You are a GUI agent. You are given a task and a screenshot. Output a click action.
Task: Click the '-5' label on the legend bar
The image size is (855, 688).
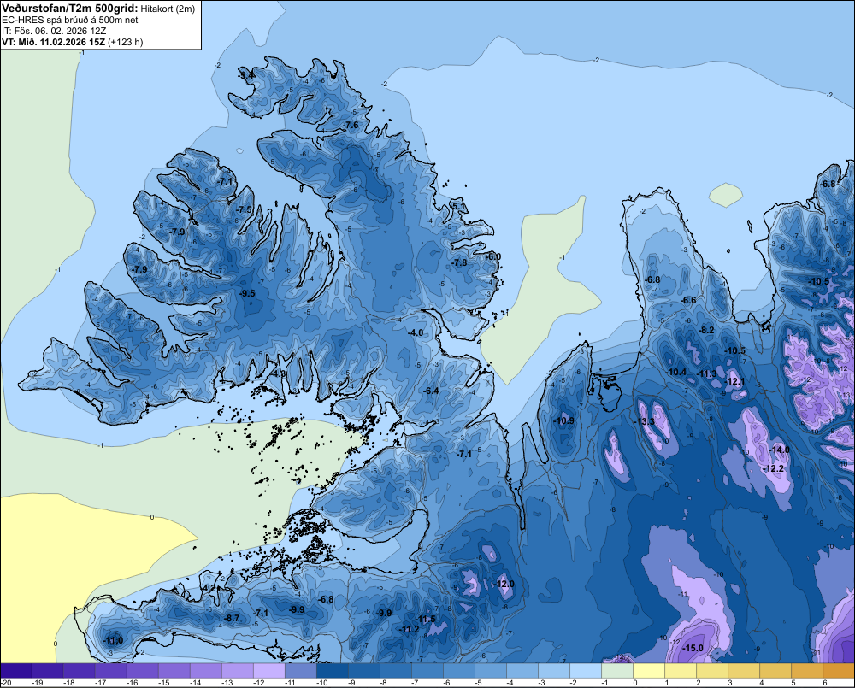479,683
